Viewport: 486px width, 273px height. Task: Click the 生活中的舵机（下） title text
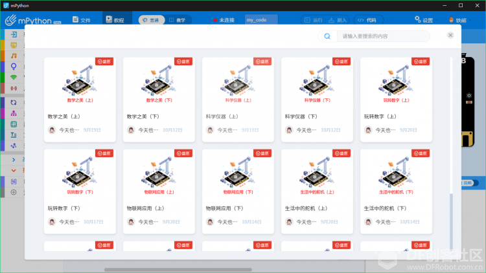[x=385, y=208]
